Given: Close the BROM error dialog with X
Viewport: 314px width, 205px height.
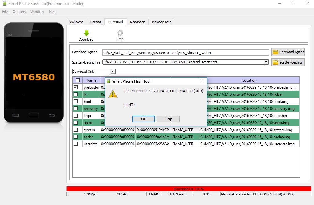Looking at the screenshot, I should pos(202,81).
